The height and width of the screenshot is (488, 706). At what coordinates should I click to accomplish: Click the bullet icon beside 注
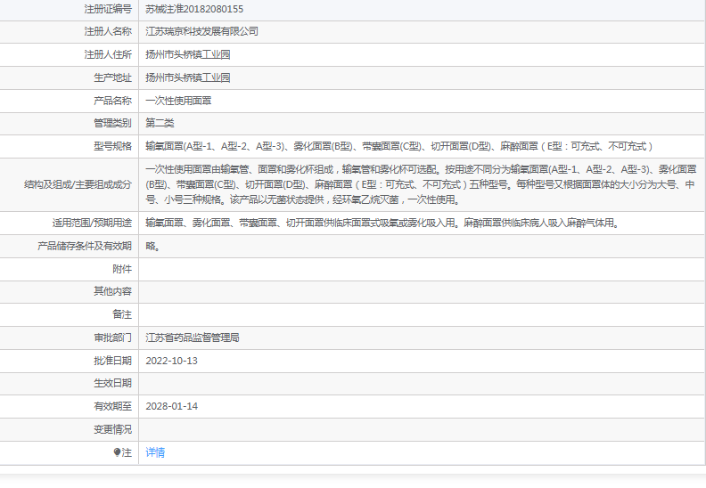[117, 452]
